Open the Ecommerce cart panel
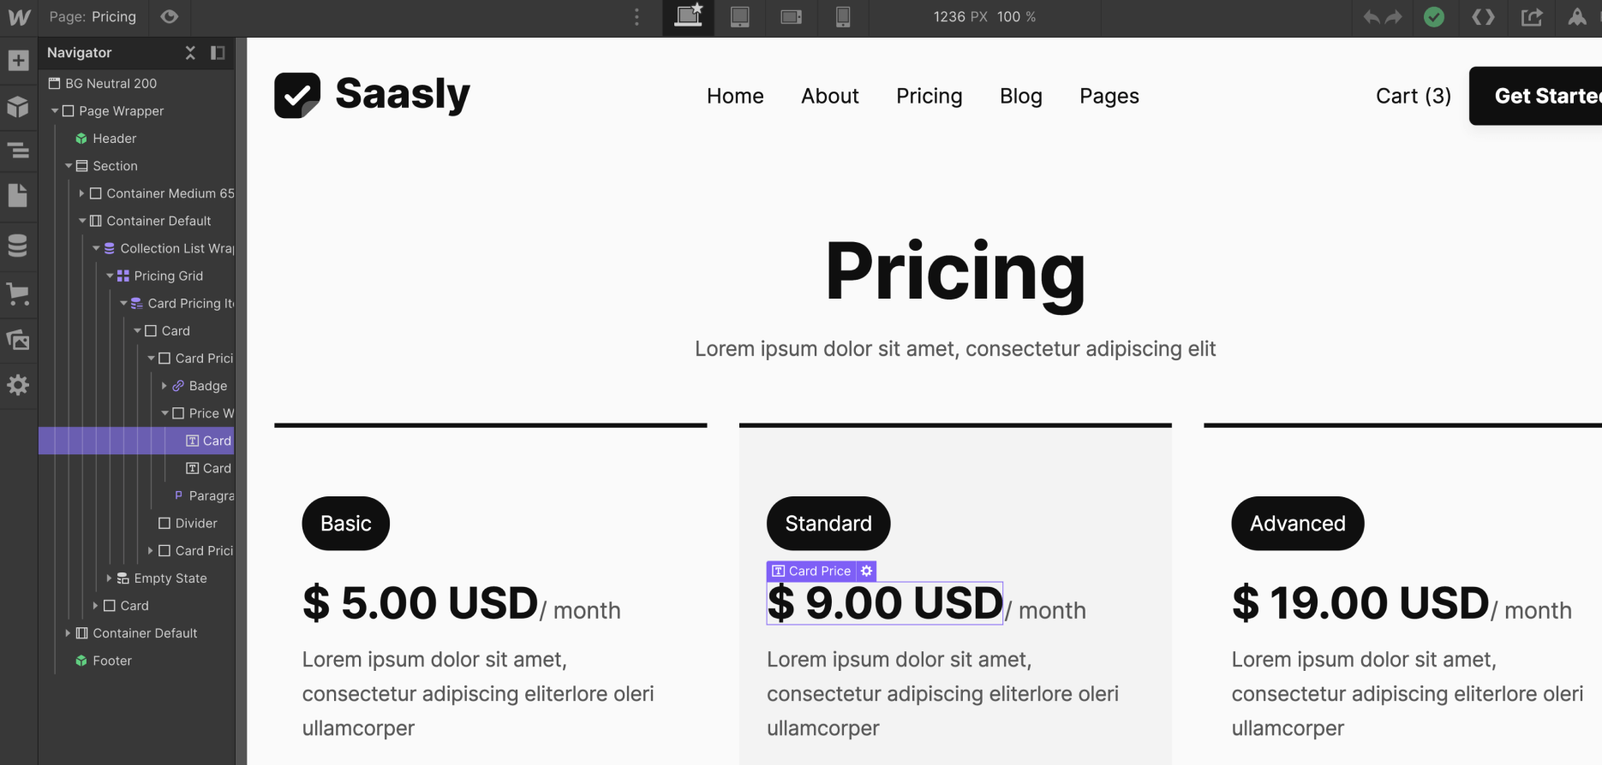The width and height of the screenshot is (1602, 765). [18, 294]
